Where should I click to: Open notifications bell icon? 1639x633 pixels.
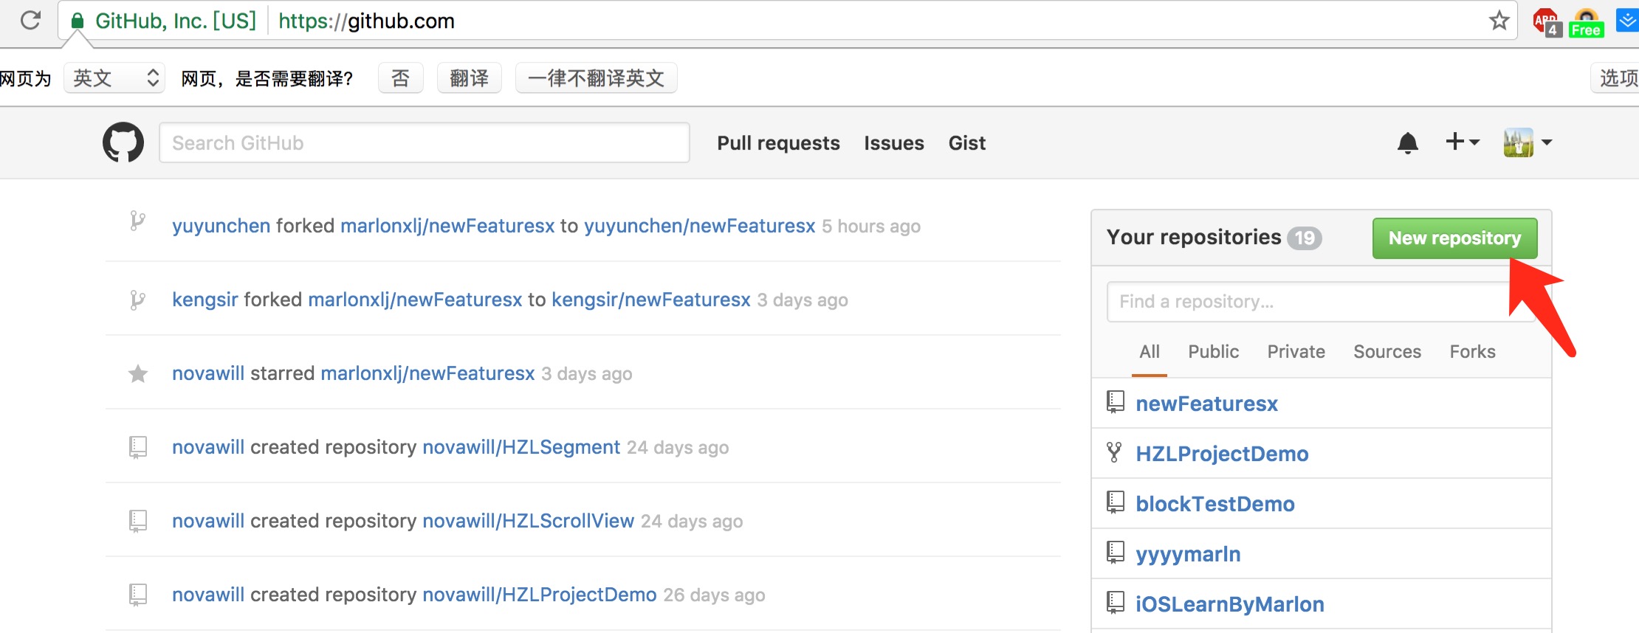[1408, 142]
